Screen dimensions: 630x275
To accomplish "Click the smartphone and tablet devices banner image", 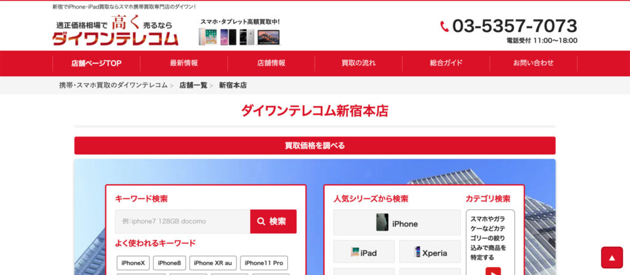I will click(239, 37).
